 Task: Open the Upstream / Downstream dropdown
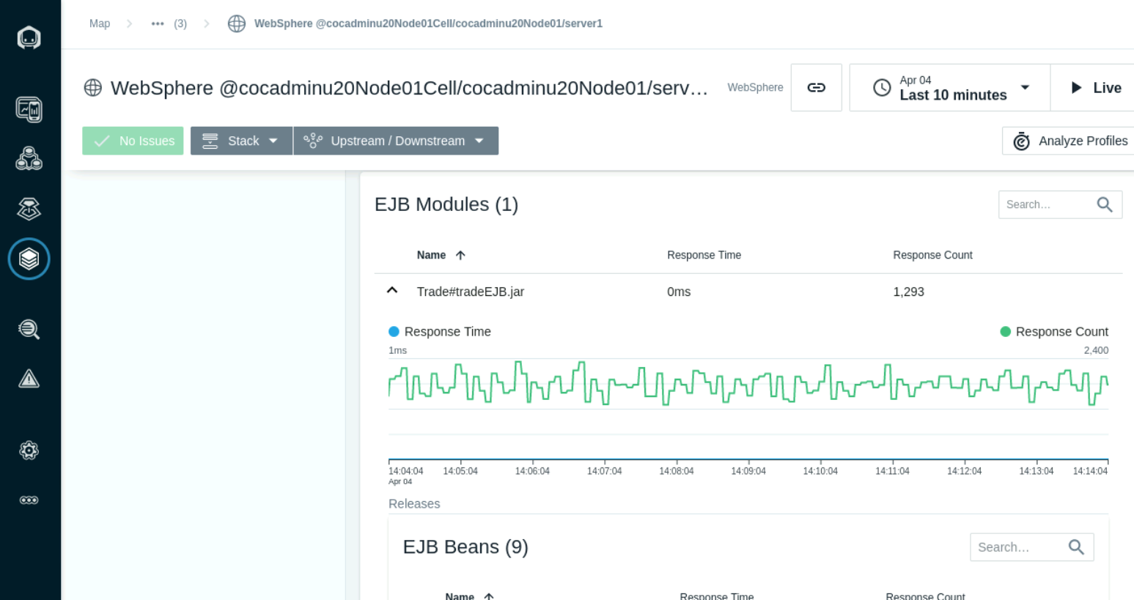[396, 141]
